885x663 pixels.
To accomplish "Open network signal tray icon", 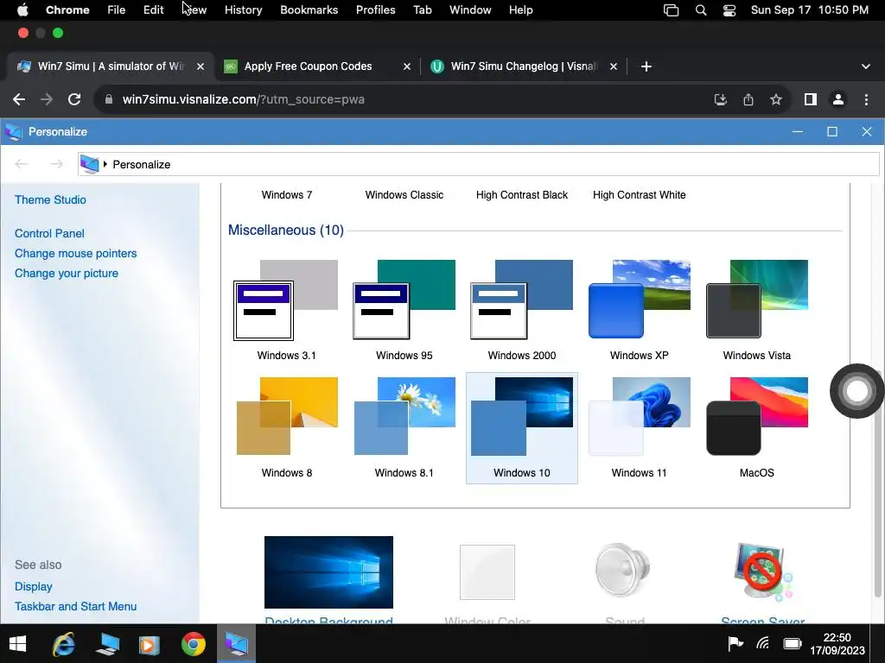I will point(763,643).
